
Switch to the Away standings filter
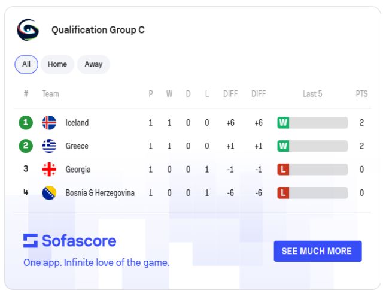pyautogui.click(x=93, y=64)
